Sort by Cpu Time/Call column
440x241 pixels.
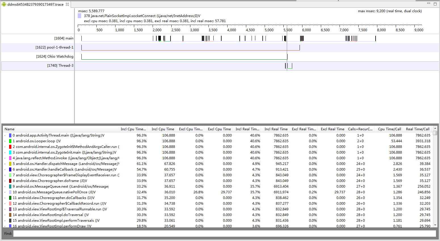click(x=389, y=129)
